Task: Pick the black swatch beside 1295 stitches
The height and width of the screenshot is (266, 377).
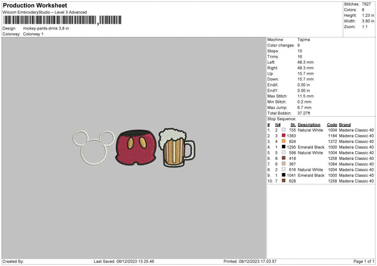Action: click(x=283, y=147)
